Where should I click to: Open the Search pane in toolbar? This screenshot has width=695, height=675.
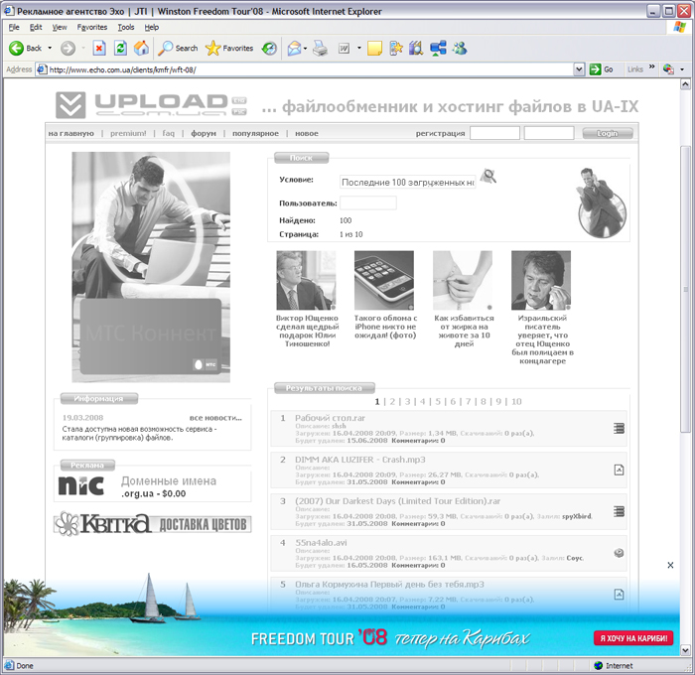click(x=178, y=48)
